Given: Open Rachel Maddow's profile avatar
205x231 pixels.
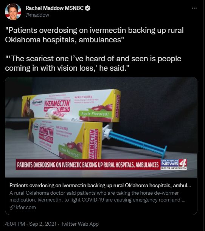Looking at the screenshot, I should (13, 11).
